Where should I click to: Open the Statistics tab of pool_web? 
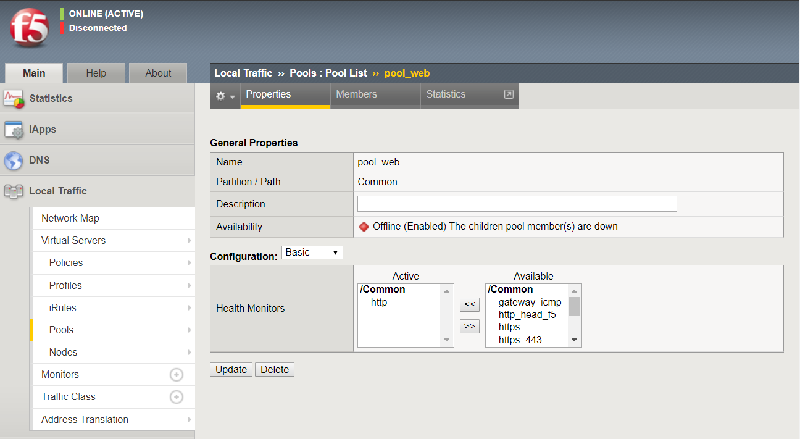469,95
